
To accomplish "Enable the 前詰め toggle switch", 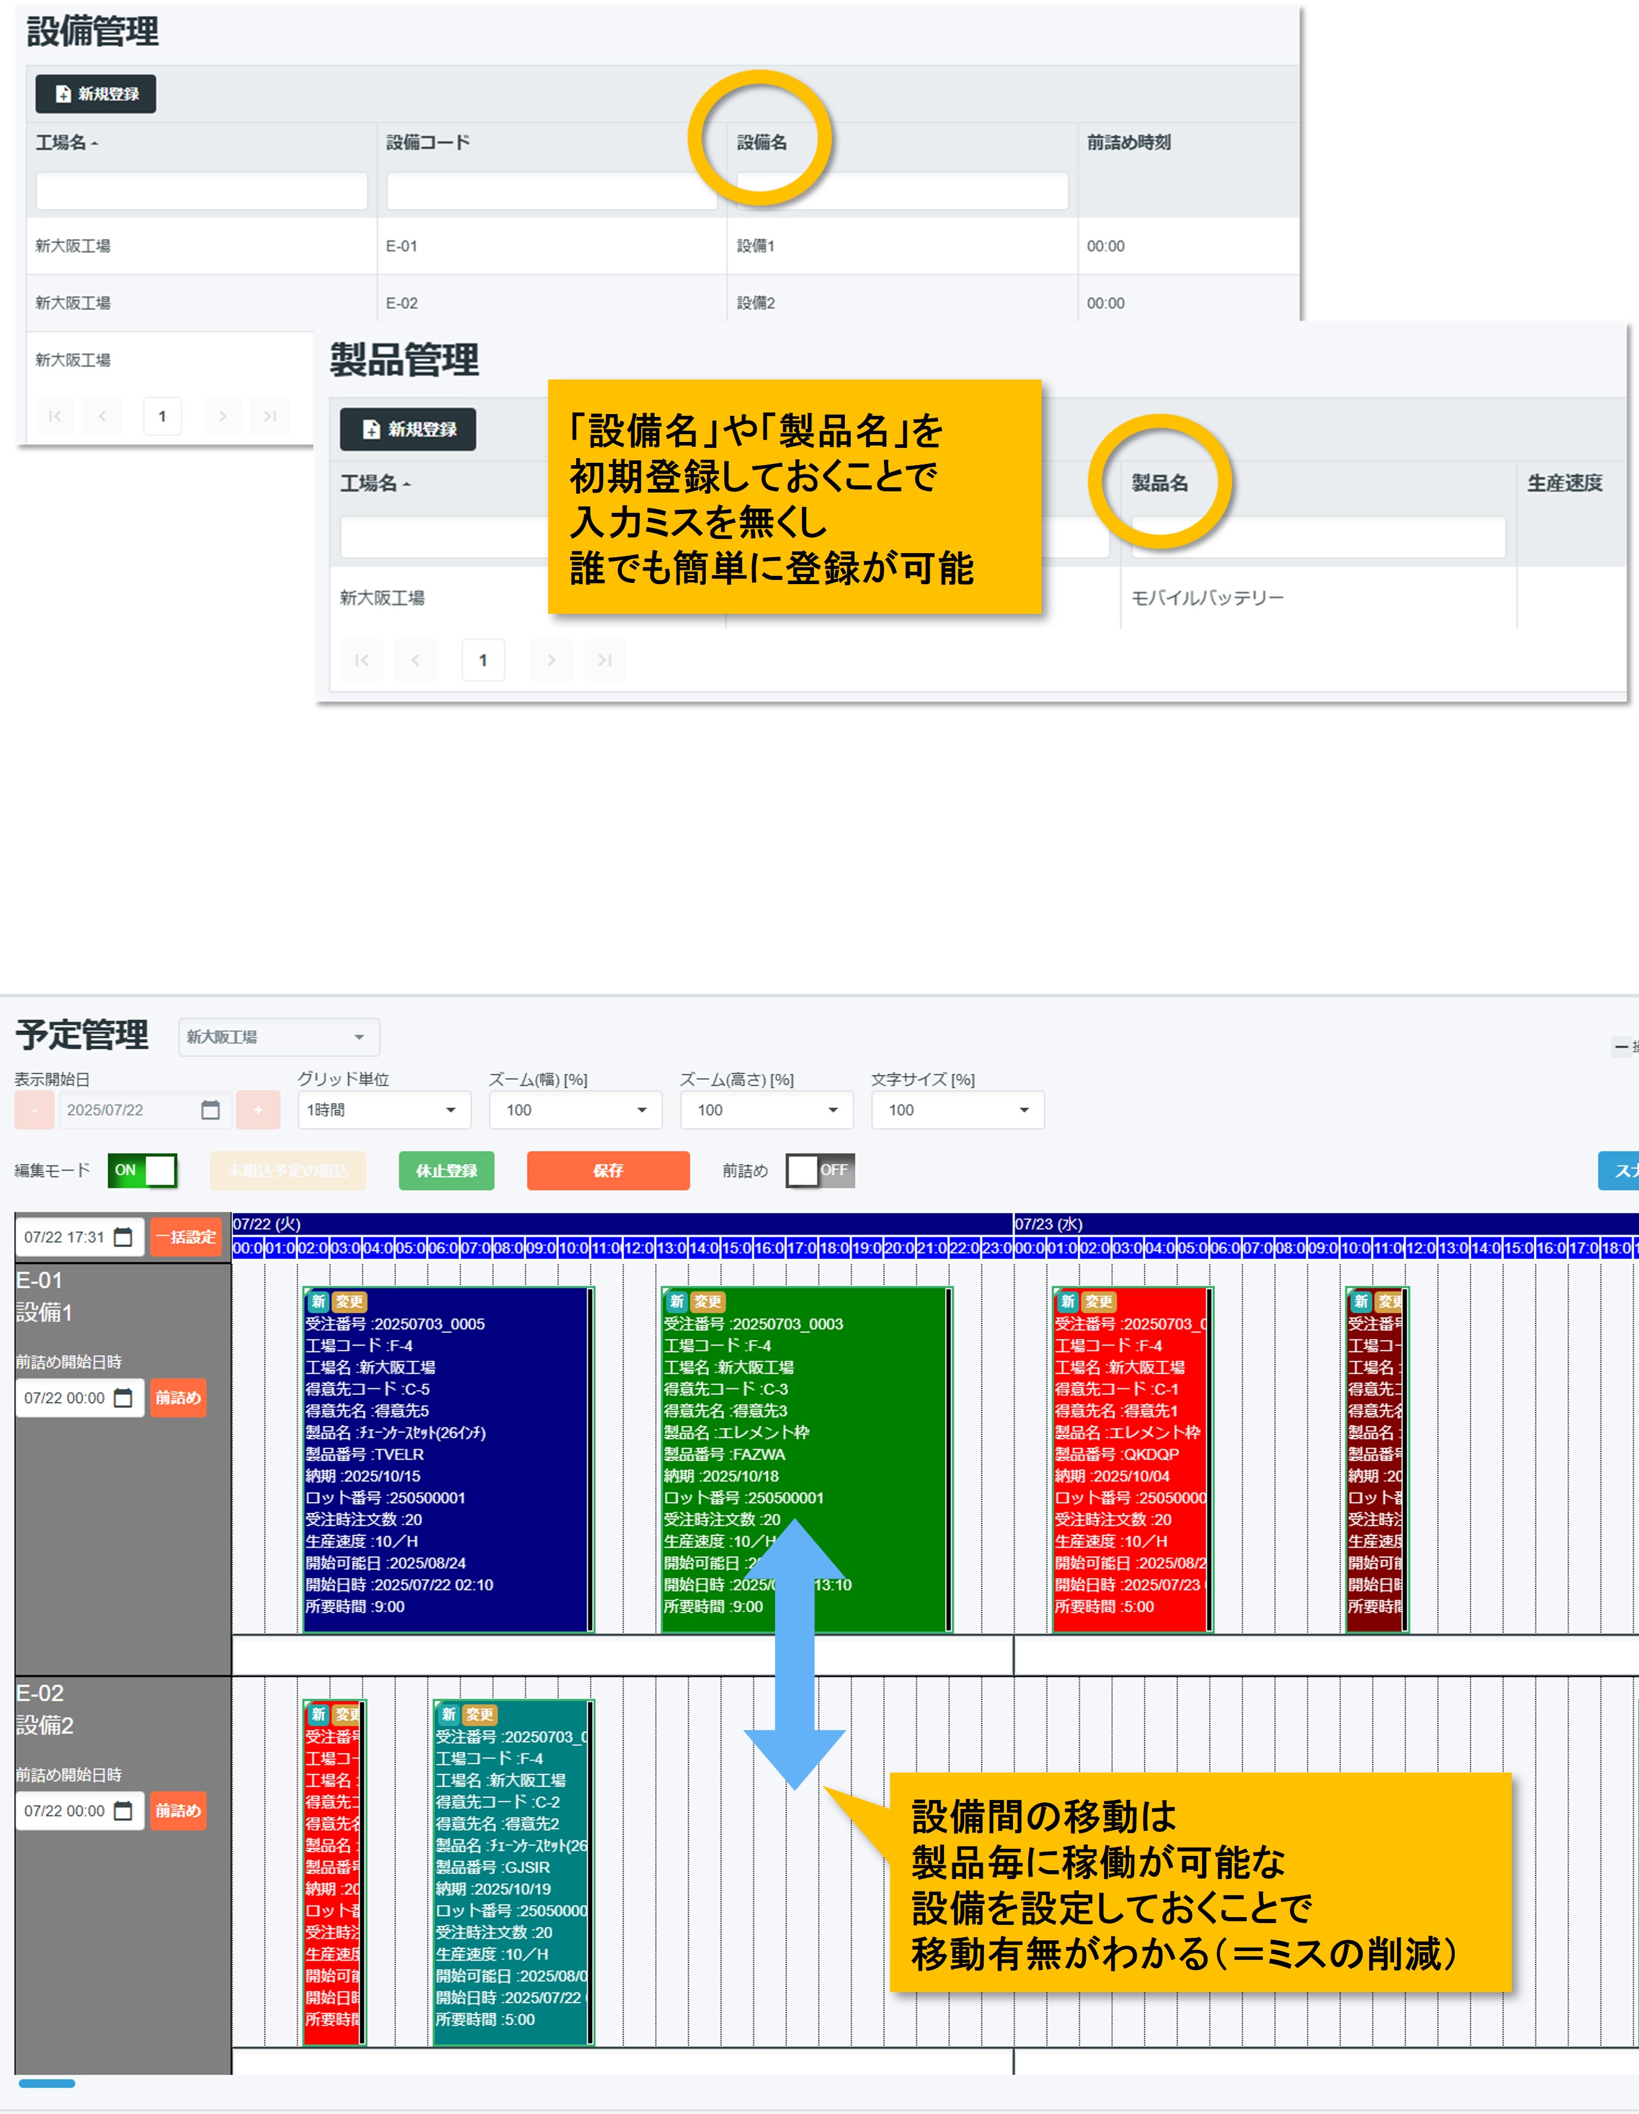I will (x=819, y=1170).
